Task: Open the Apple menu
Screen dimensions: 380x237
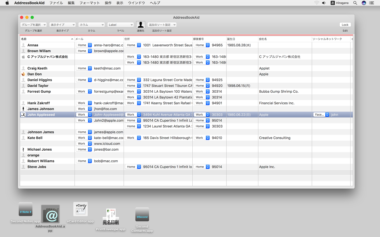Action: [x=7, y=3]
